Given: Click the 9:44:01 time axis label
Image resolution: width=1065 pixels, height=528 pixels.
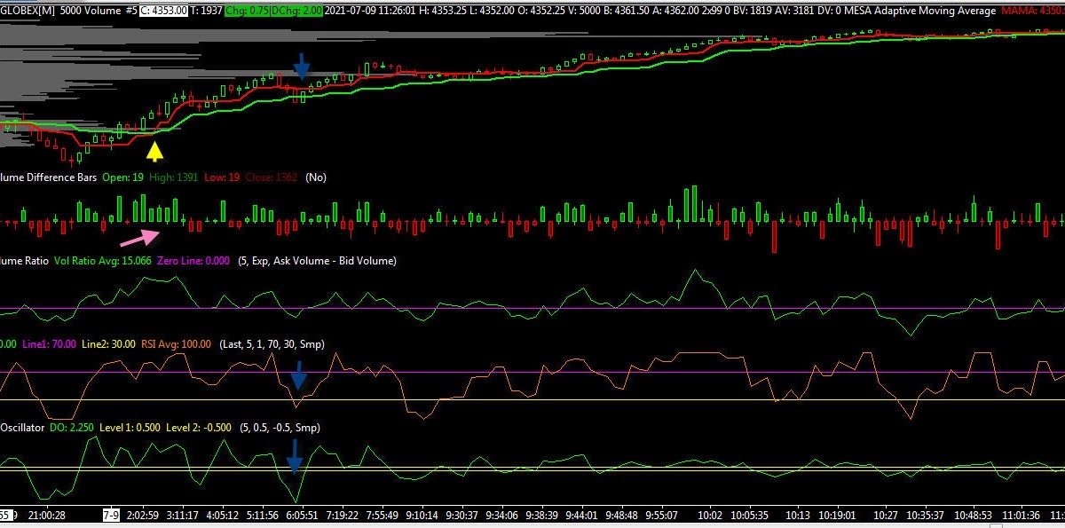Looking at the screenshot, I should 581,515.
